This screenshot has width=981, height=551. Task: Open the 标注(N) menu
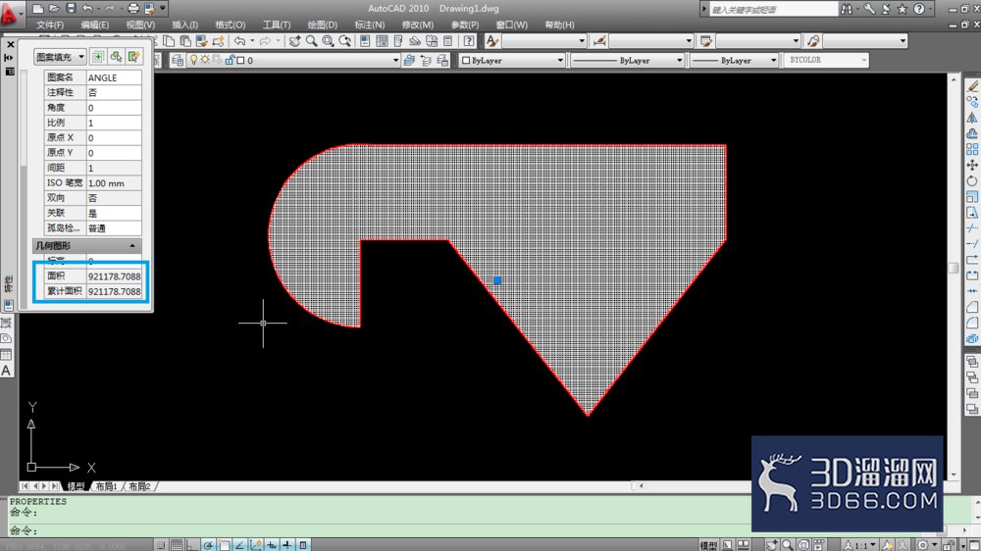369,25
